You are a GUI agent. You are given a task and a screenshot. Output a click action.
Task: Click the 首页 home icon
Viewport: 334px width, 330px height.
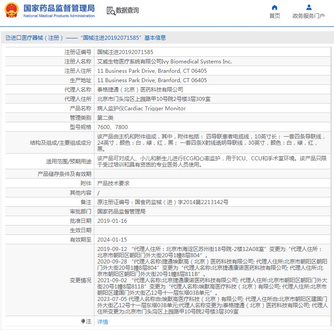275,8
